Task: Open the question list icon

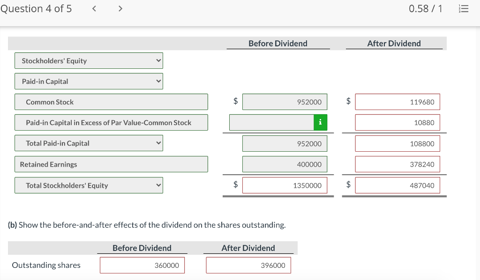Action: coord(464,8)
